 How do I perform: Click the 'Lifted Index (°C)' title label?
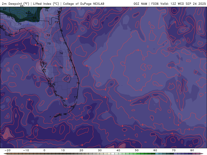pyautogui.click(x=46, y=4)
